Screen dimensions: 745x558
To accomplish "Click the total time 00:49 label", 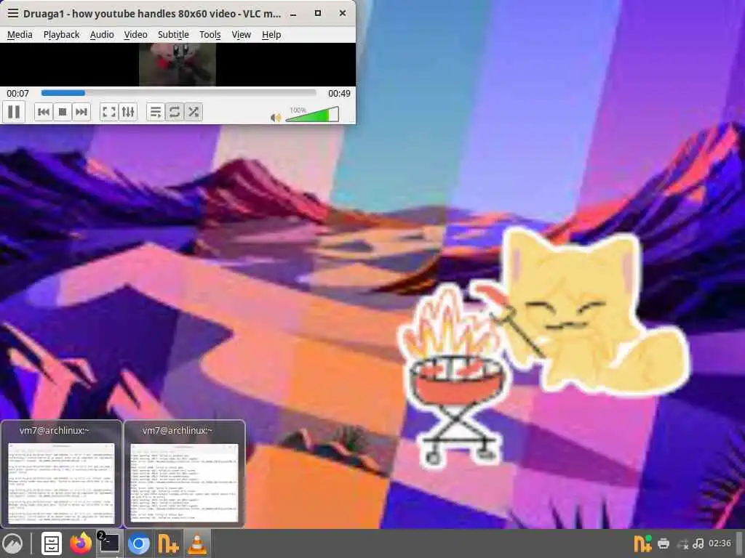I will [x=339, y=94].
